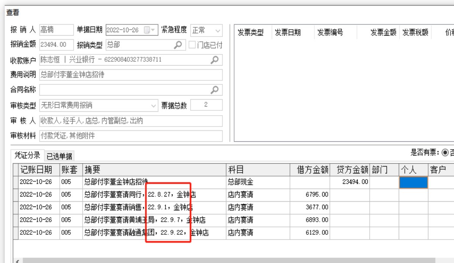Click the 票据总数 number field
Viewport: 454px width, 263px height.
pyautogui.click(x=206, y=105)
